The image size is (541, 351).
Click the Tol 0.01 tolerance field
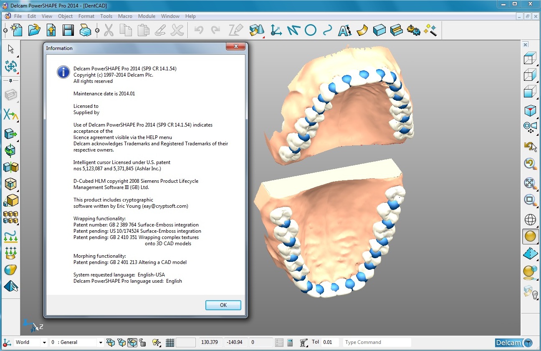[330, 342]
